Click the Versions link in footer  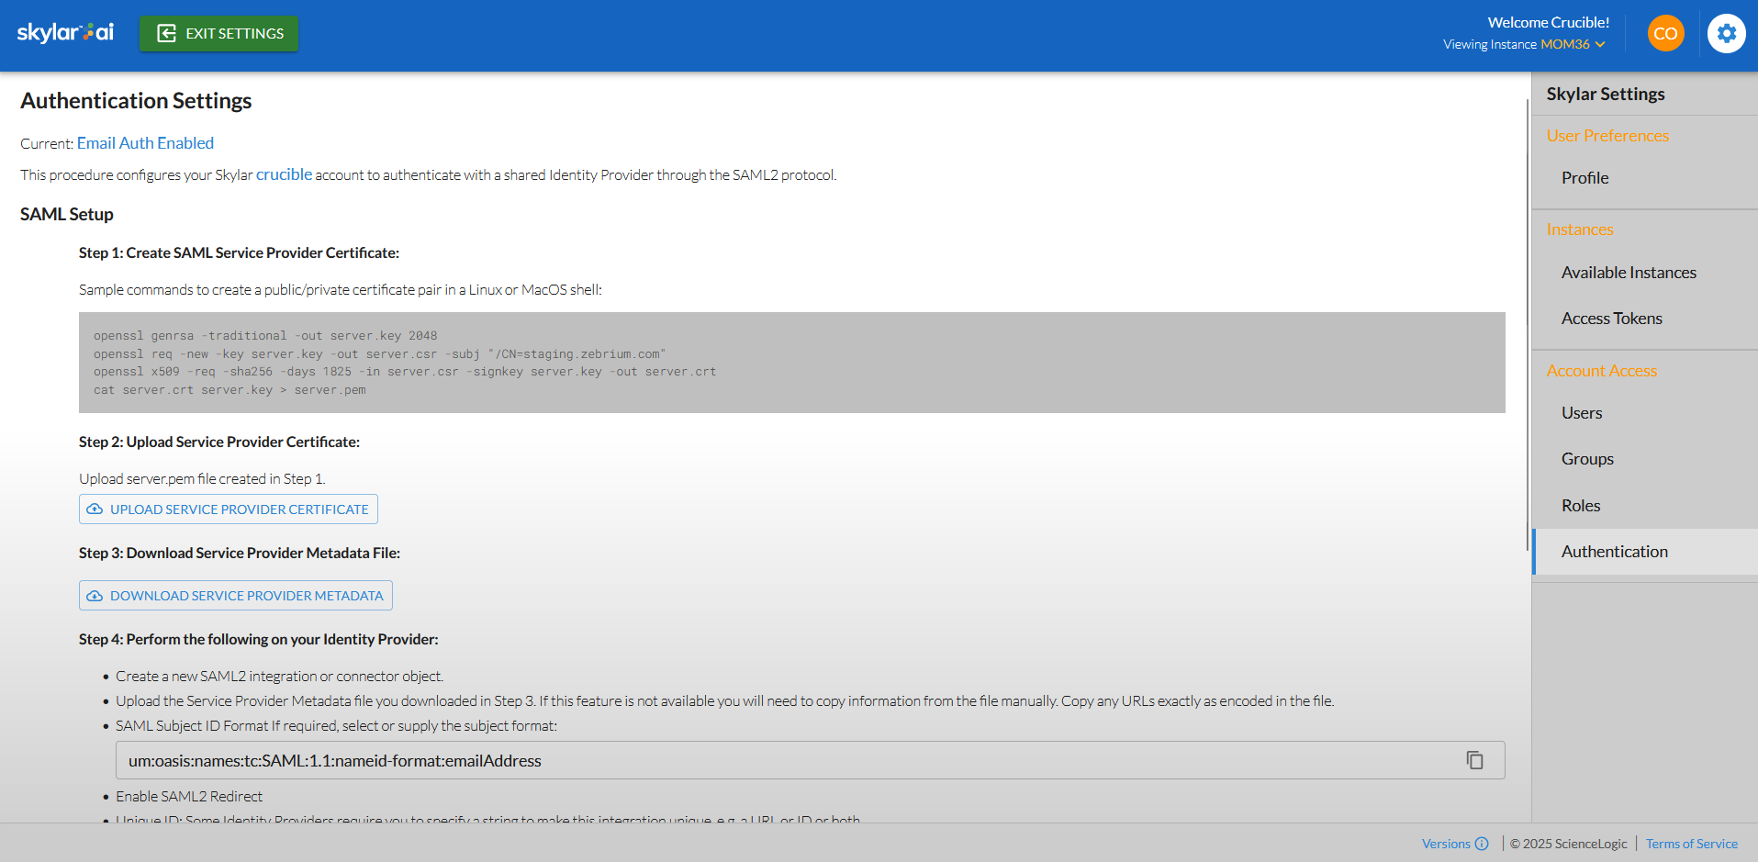click(1446, 844)
